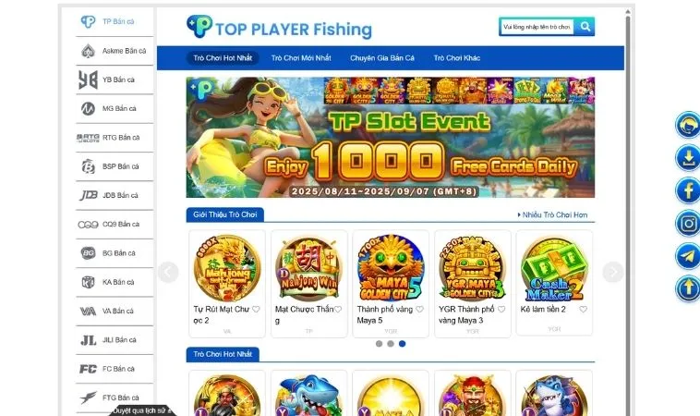Favorite Kẻ làm tiền 2 heart
700x416 pixels.
coord(583,309)
